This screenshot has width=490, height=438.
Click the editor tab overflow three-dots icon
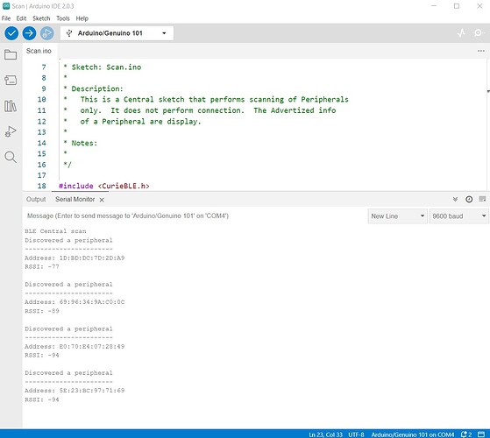(481, 51)
